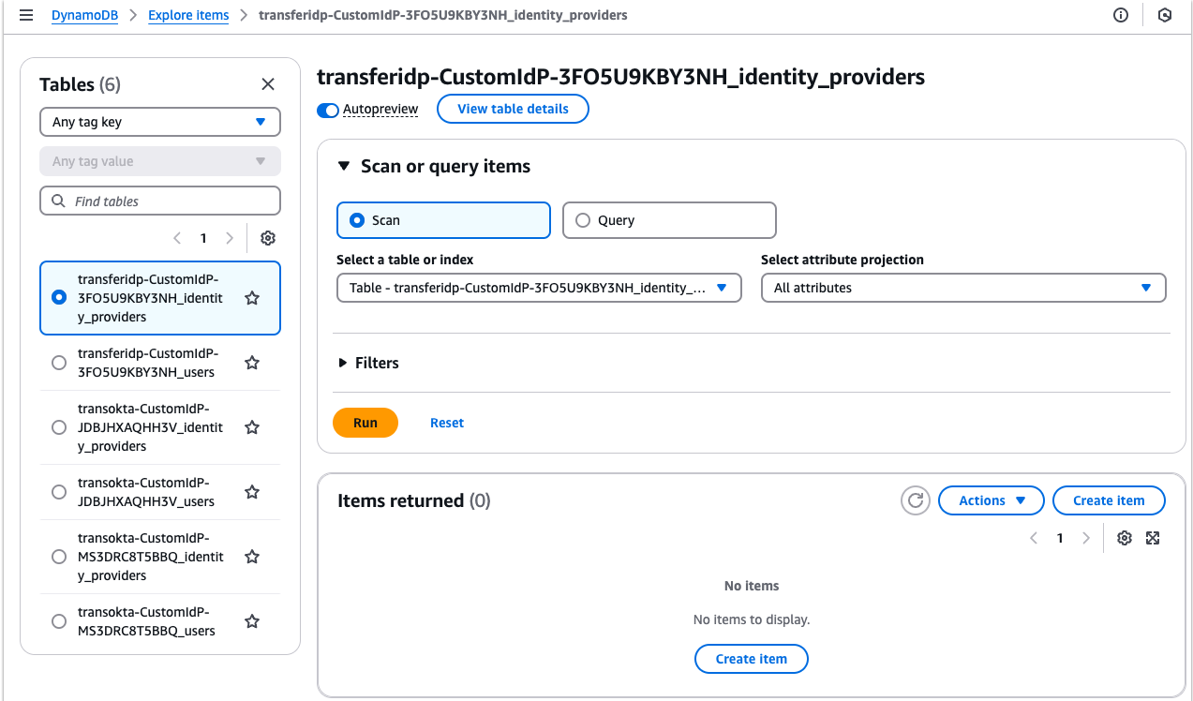Open View table details
Viewport: 1193px width, 701px height.
pyautogui.click(x=513, y=109)
